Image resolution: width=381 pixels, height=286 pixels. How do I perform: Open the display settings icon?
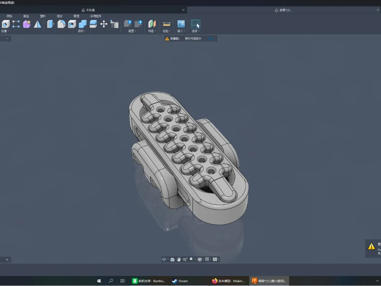(200, 259)
